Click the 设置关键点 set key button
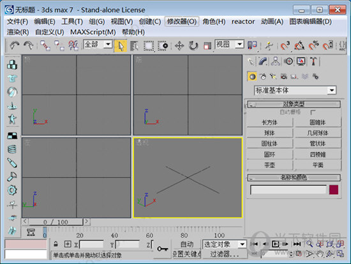351x264 pixels. click(x=187, y=254)
